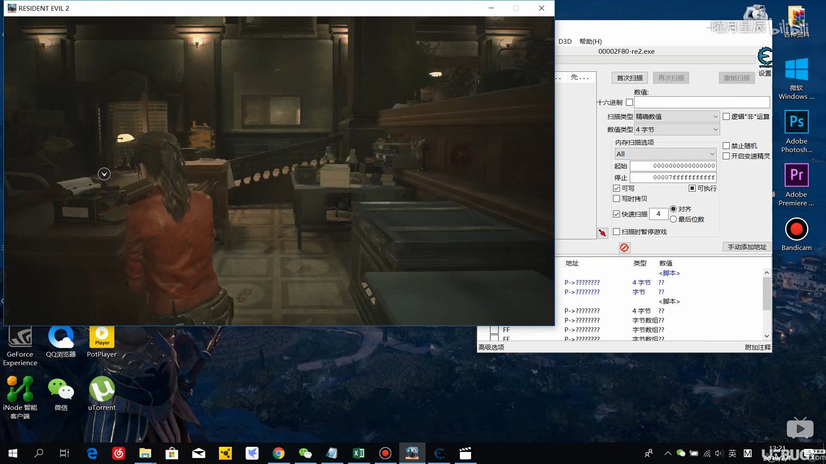Open the Windows Start menu
This screenshot has width=826, height=464.
pyautogui.click(x=13, y=453)
